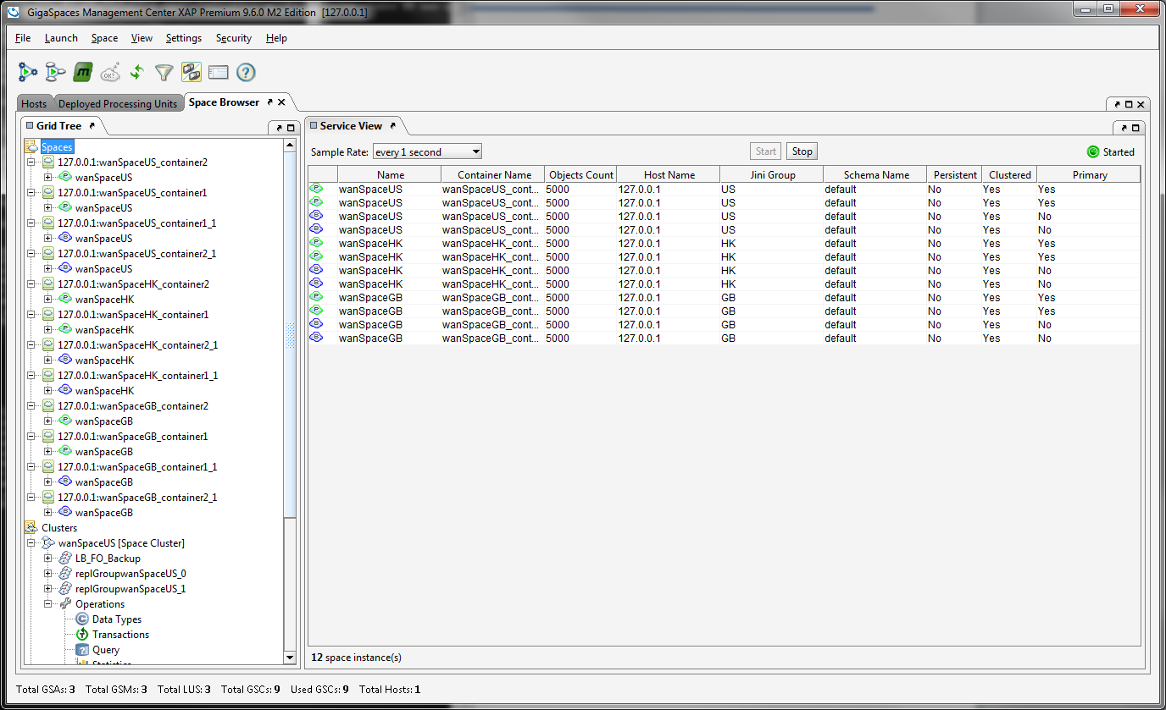Collapse the 127.0.0.1:wanSpaceGB_container2 node
The image size is (1166, 710).
pyautogui.click(x=31, y=406)
